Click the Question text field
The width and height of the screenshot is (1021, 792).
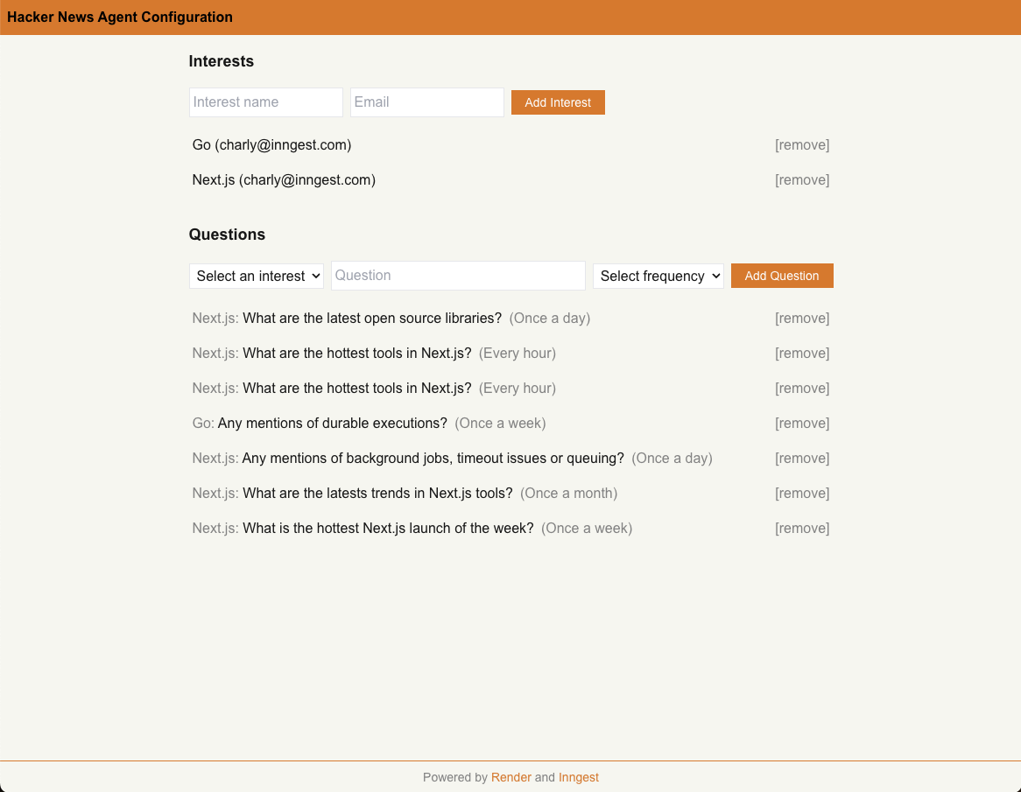459,276
